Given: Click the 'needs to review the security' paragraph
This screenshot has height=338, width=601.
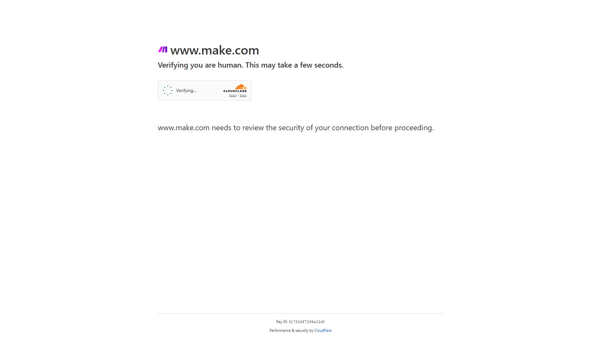Looking at the screenshot, I should pyautogui.click(x=296, y=128).
